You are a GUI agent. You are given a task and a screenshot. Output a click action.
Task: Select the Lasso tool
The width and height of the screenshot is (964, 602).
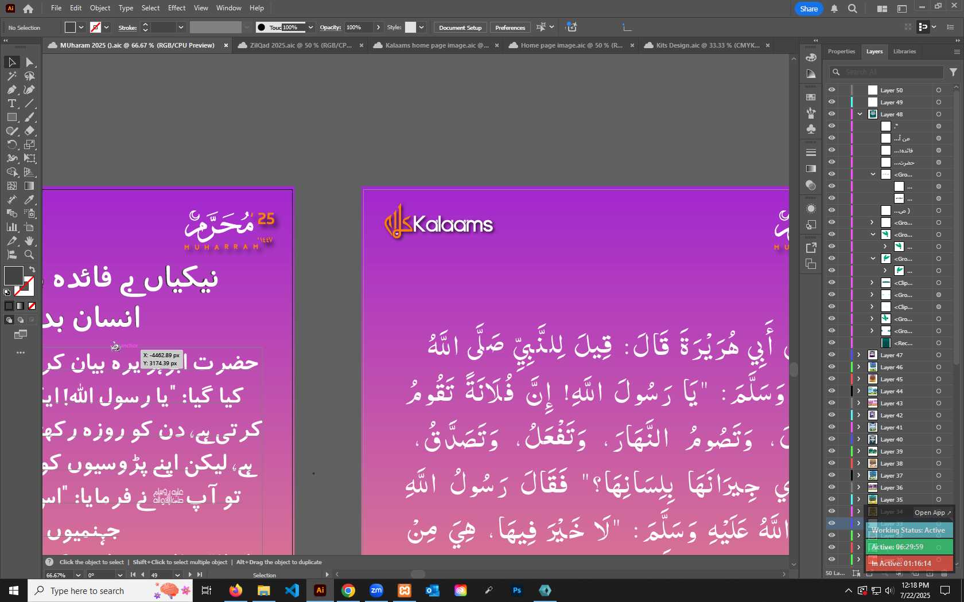tap(30, 76)
